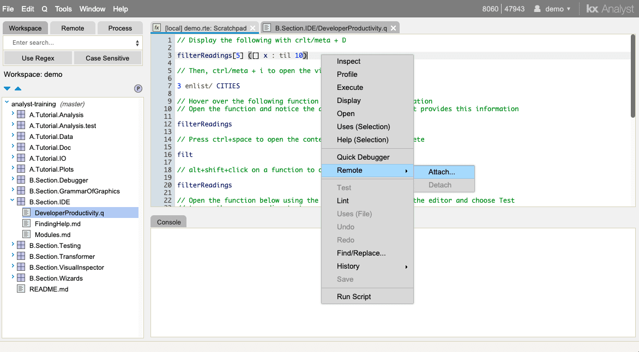
Task: Expand the B.Section.GrammarOfGraphics node
Action: click(13, 190)
